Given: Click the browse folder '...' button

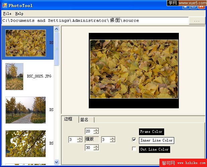Looking at the screenshot, I should point(197,21).
